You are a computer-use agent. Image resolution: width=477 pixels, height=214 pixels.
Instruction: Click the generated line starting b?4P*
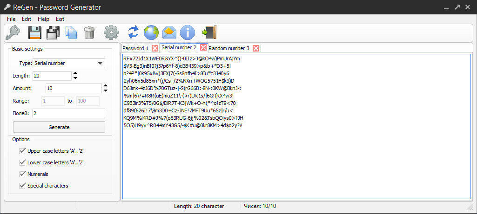click(176, 73)
